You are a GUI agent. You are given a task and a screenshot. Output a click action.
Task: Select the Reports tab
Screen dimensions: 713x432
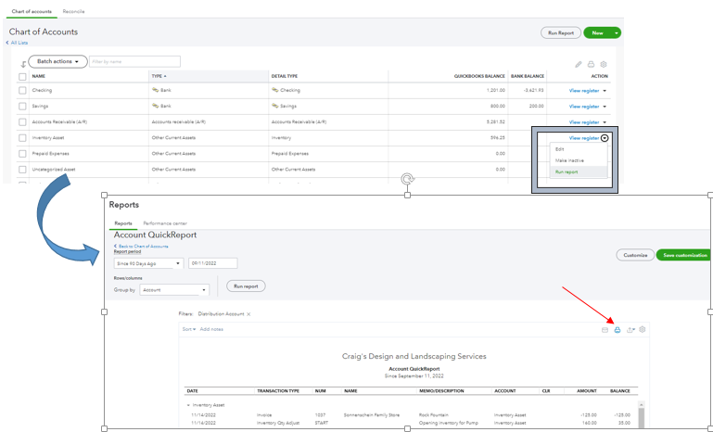point(123,223)
